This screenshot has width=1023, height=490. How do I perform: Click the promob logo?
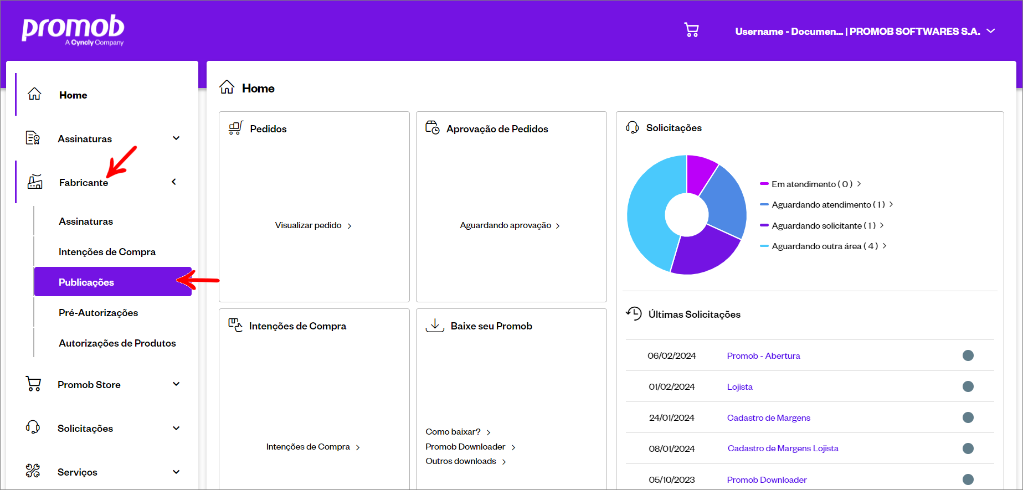(73, 30)
